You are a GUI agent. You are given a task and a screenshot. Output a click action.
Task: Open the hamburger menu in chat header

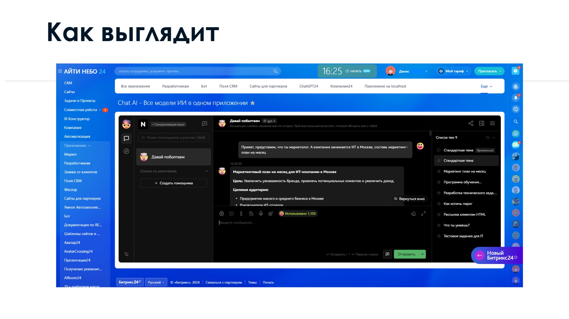pos(493,123)
